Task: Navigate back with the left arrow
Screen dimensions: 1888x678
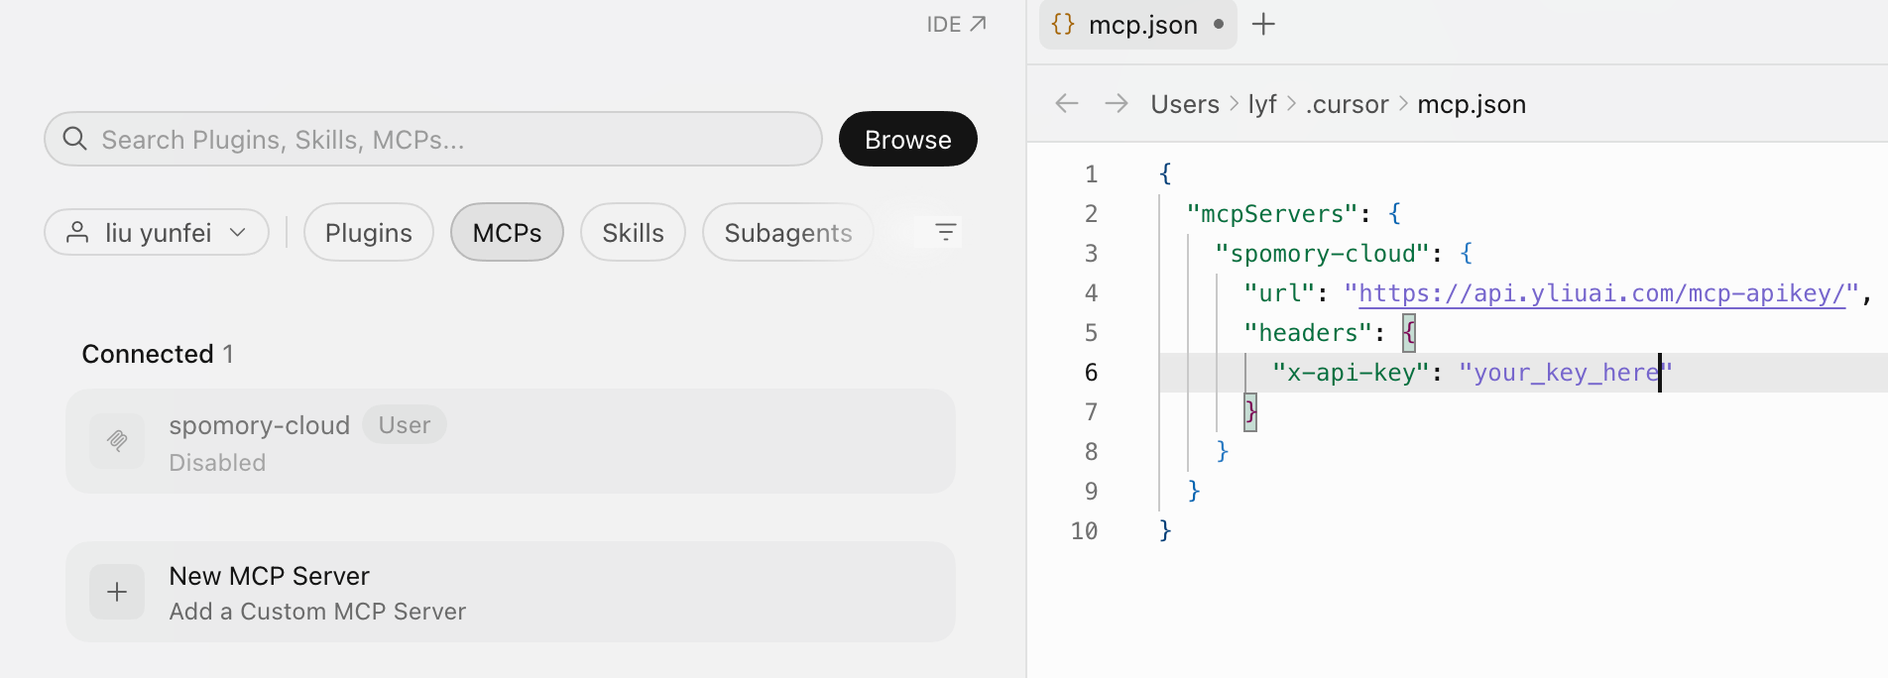Action: (1067, 103)
